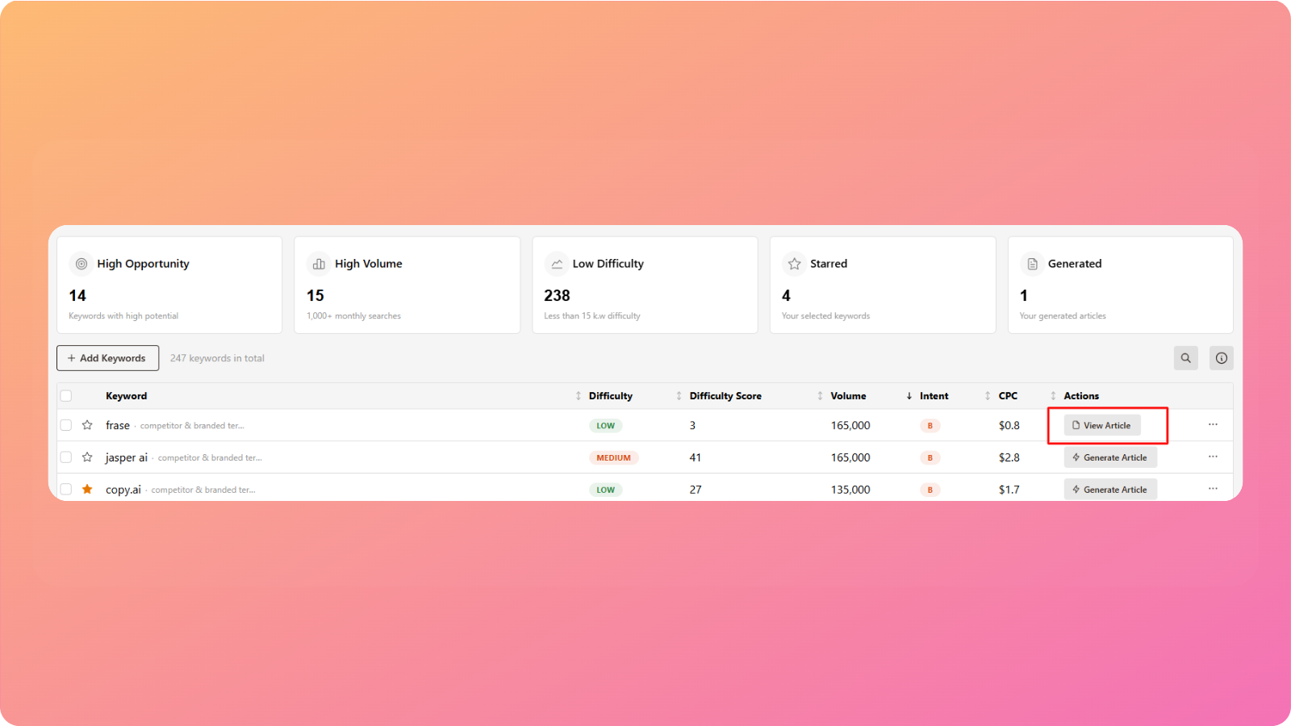
Task: Check the frase row checkbox
Action: point(66,425)
